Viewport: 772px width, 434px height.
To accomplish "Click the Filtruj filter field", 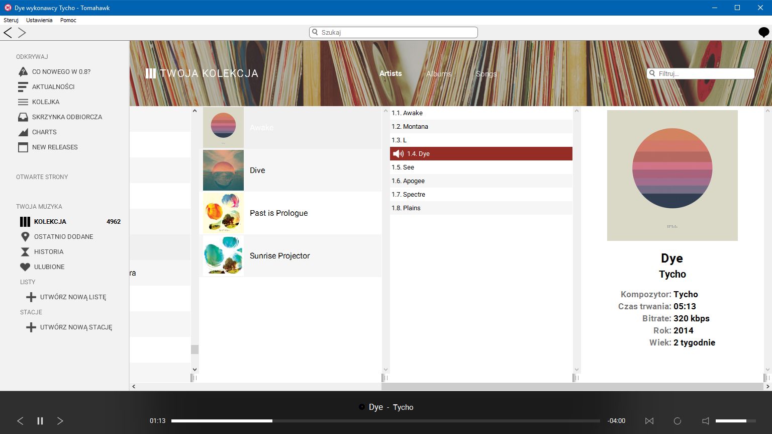I will tap(701, 73).
